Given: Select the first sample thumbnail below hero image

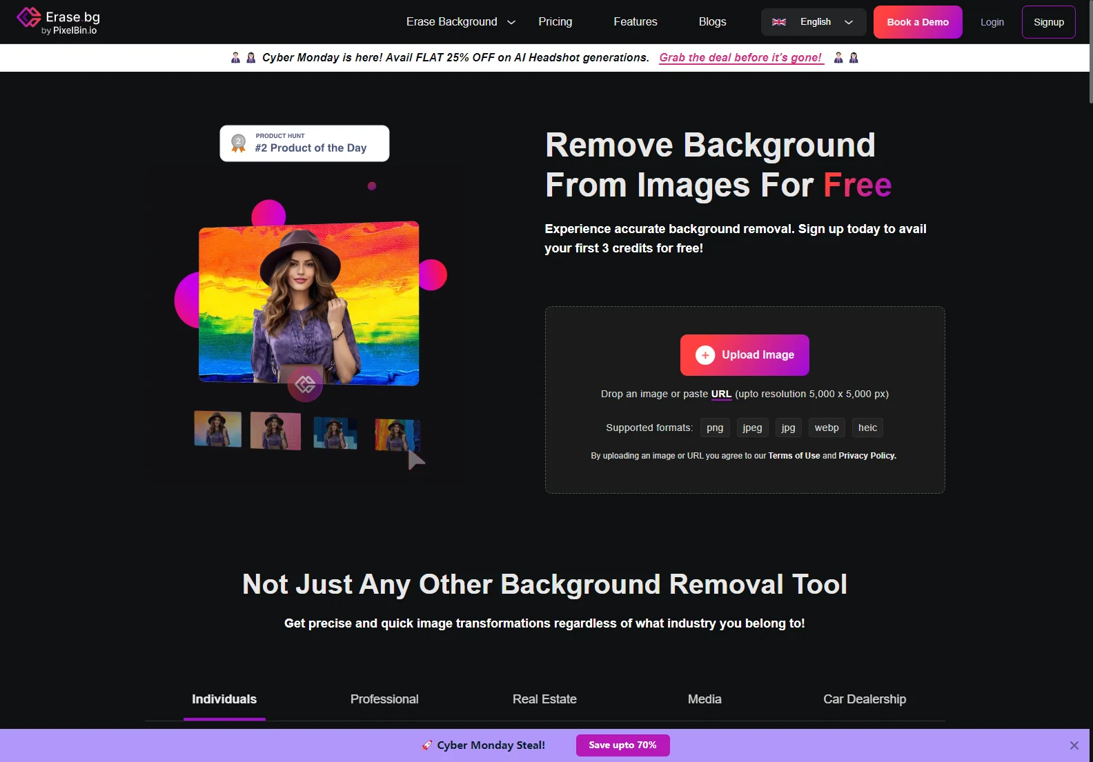Looking at the screenshot, I should [x=218, y=429].
